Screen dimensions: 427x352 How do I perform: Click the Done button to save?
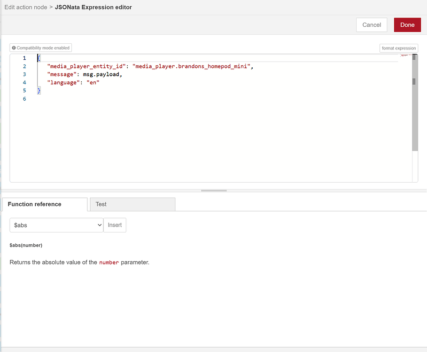407,24
